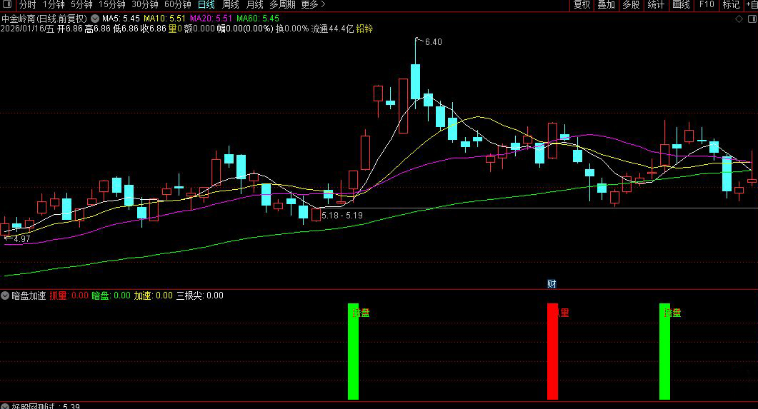Click the 中金岭南(日线.前复权) title
Viewport: 758px width, 409px height.
point(44,19)
